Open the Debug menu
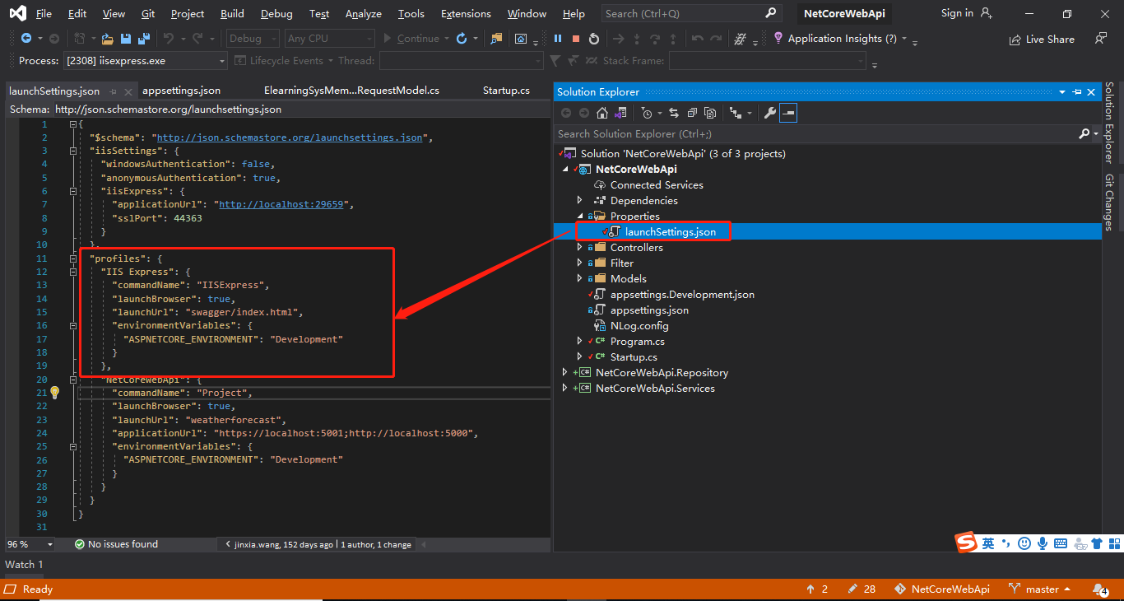1124x601 pixels. 276,14
